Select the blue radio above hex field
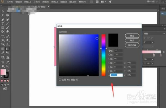 click(110, 71)
